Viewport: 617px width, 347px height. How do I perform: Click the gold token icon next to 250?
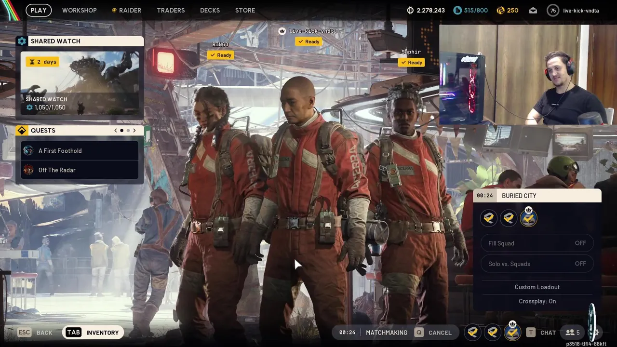click(500, 10)
